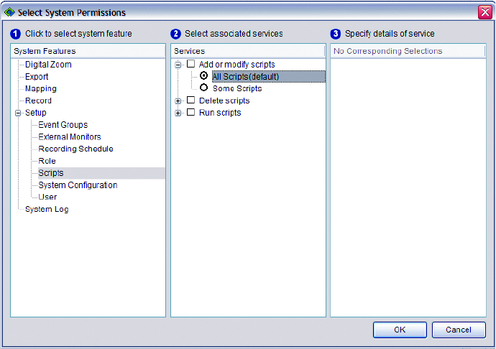Select Event Groups under Setup
496x349 pixels.
coord(63,125)
